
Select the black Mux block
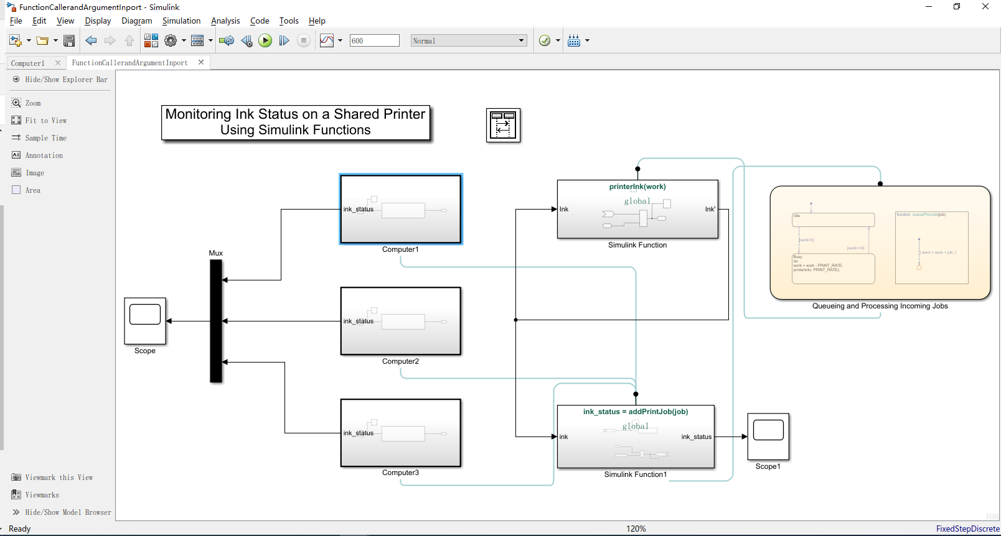pos(216,321)
